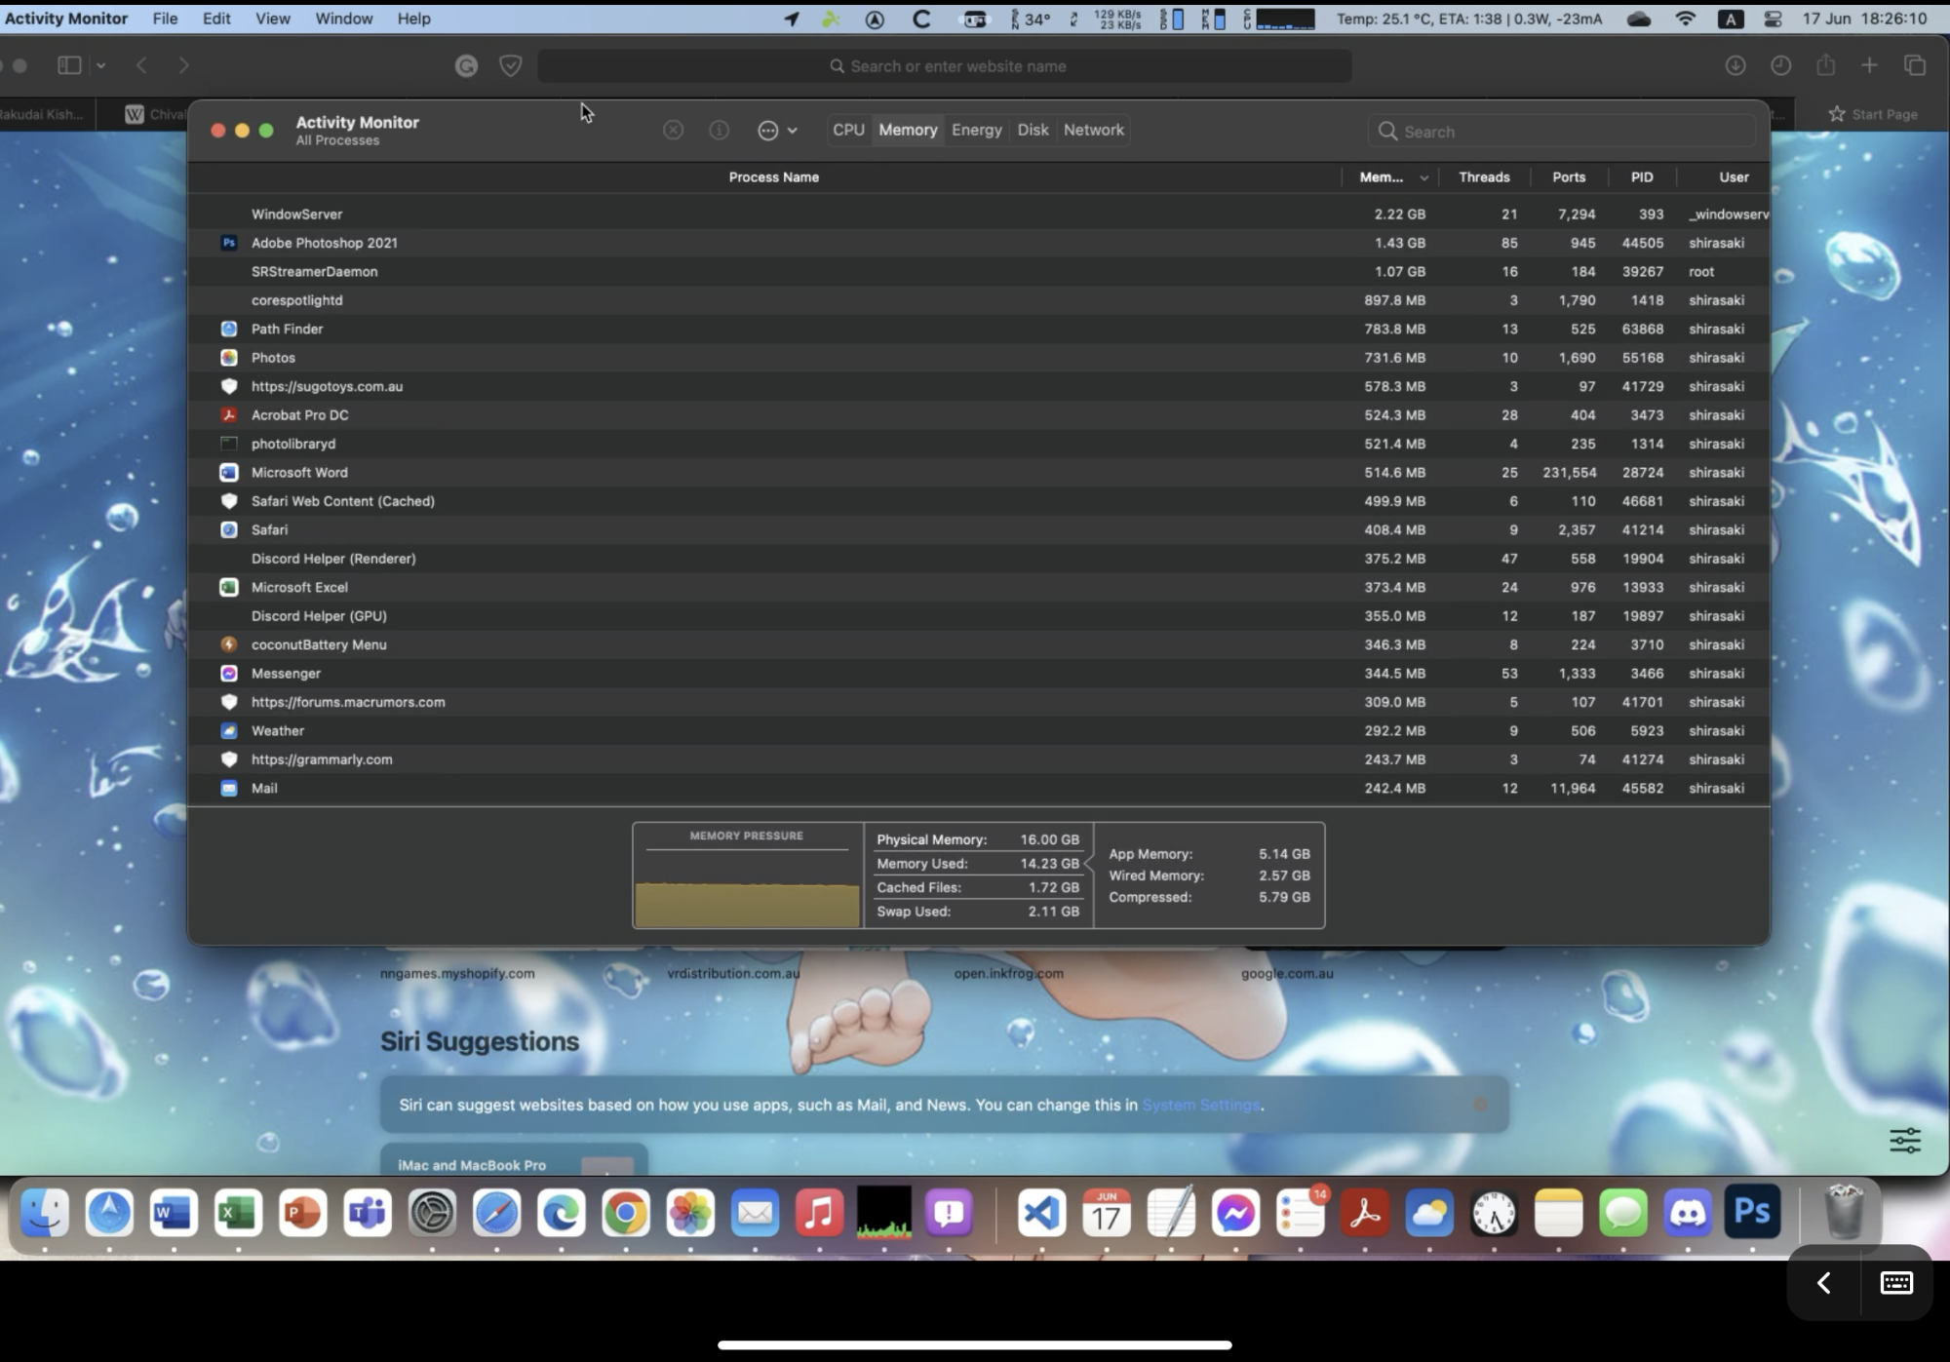Open Visual Studio Code from the Dock
This screenshot has height=1362, width=1950.
coord(1041,1213)
